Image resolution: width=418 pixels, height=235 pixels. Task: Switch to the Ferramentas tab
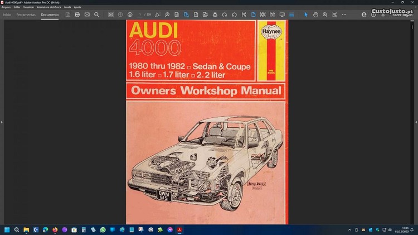[x=26, y=15]
